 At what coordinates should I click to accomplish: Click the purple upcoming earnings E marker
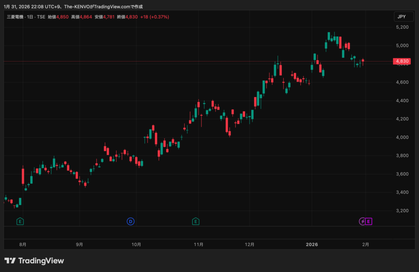click(x=369, y=221)
